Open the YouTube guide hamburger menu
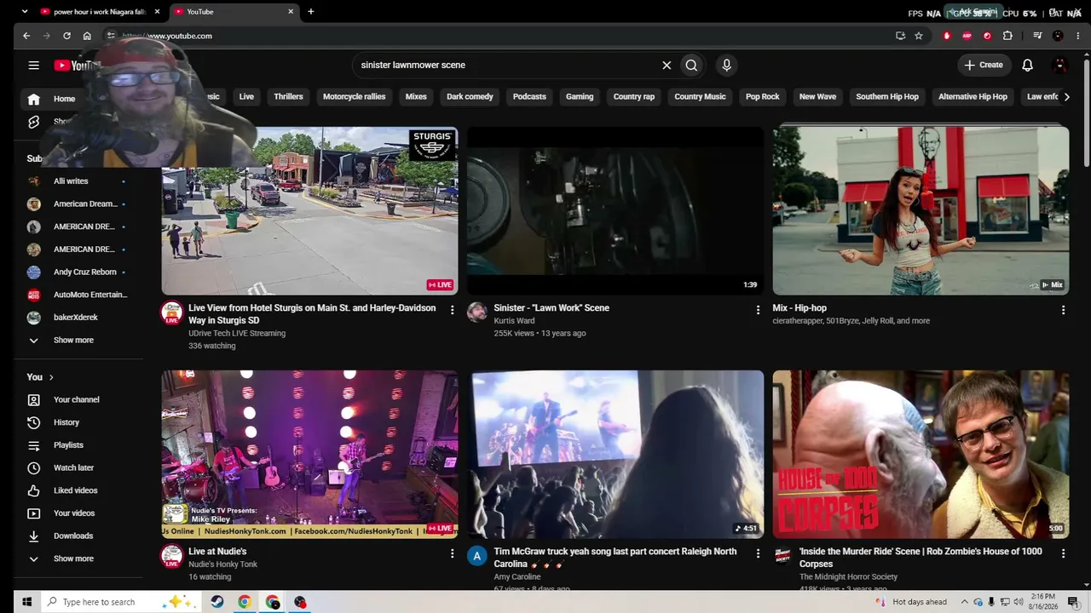Viewport: 1091px width, 613px height. click(x=33, y=65)
